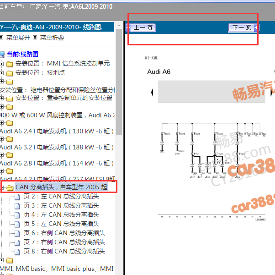Image resolution: width=275 pixels, height=275 pixels.
Task: Click document icon of 页 4
Action: tap(17, 215)
